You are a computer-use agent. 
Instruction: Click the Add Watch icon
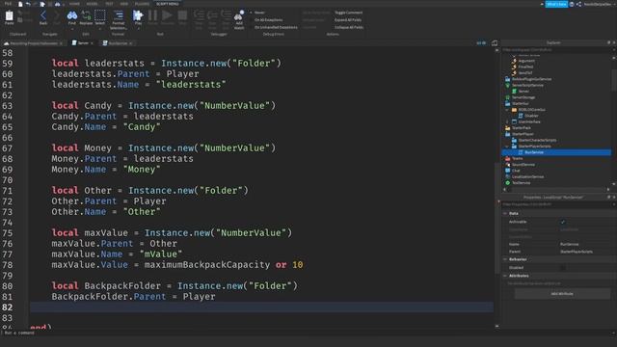(x=239, y=15)
